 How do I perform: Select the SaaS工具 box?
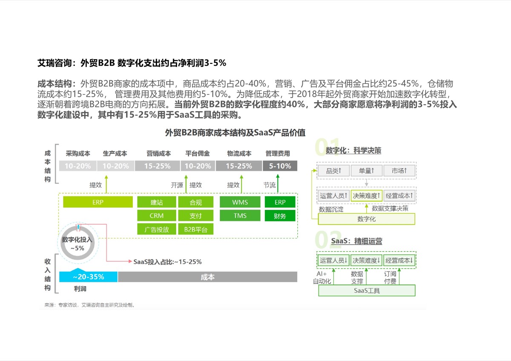pyautogui.click(x=367, y=291)
